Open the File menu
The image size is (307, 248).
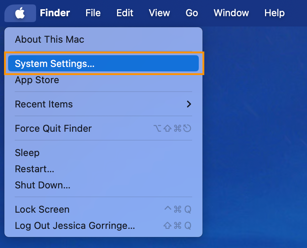pyautogui.click(x=93, y=13)
